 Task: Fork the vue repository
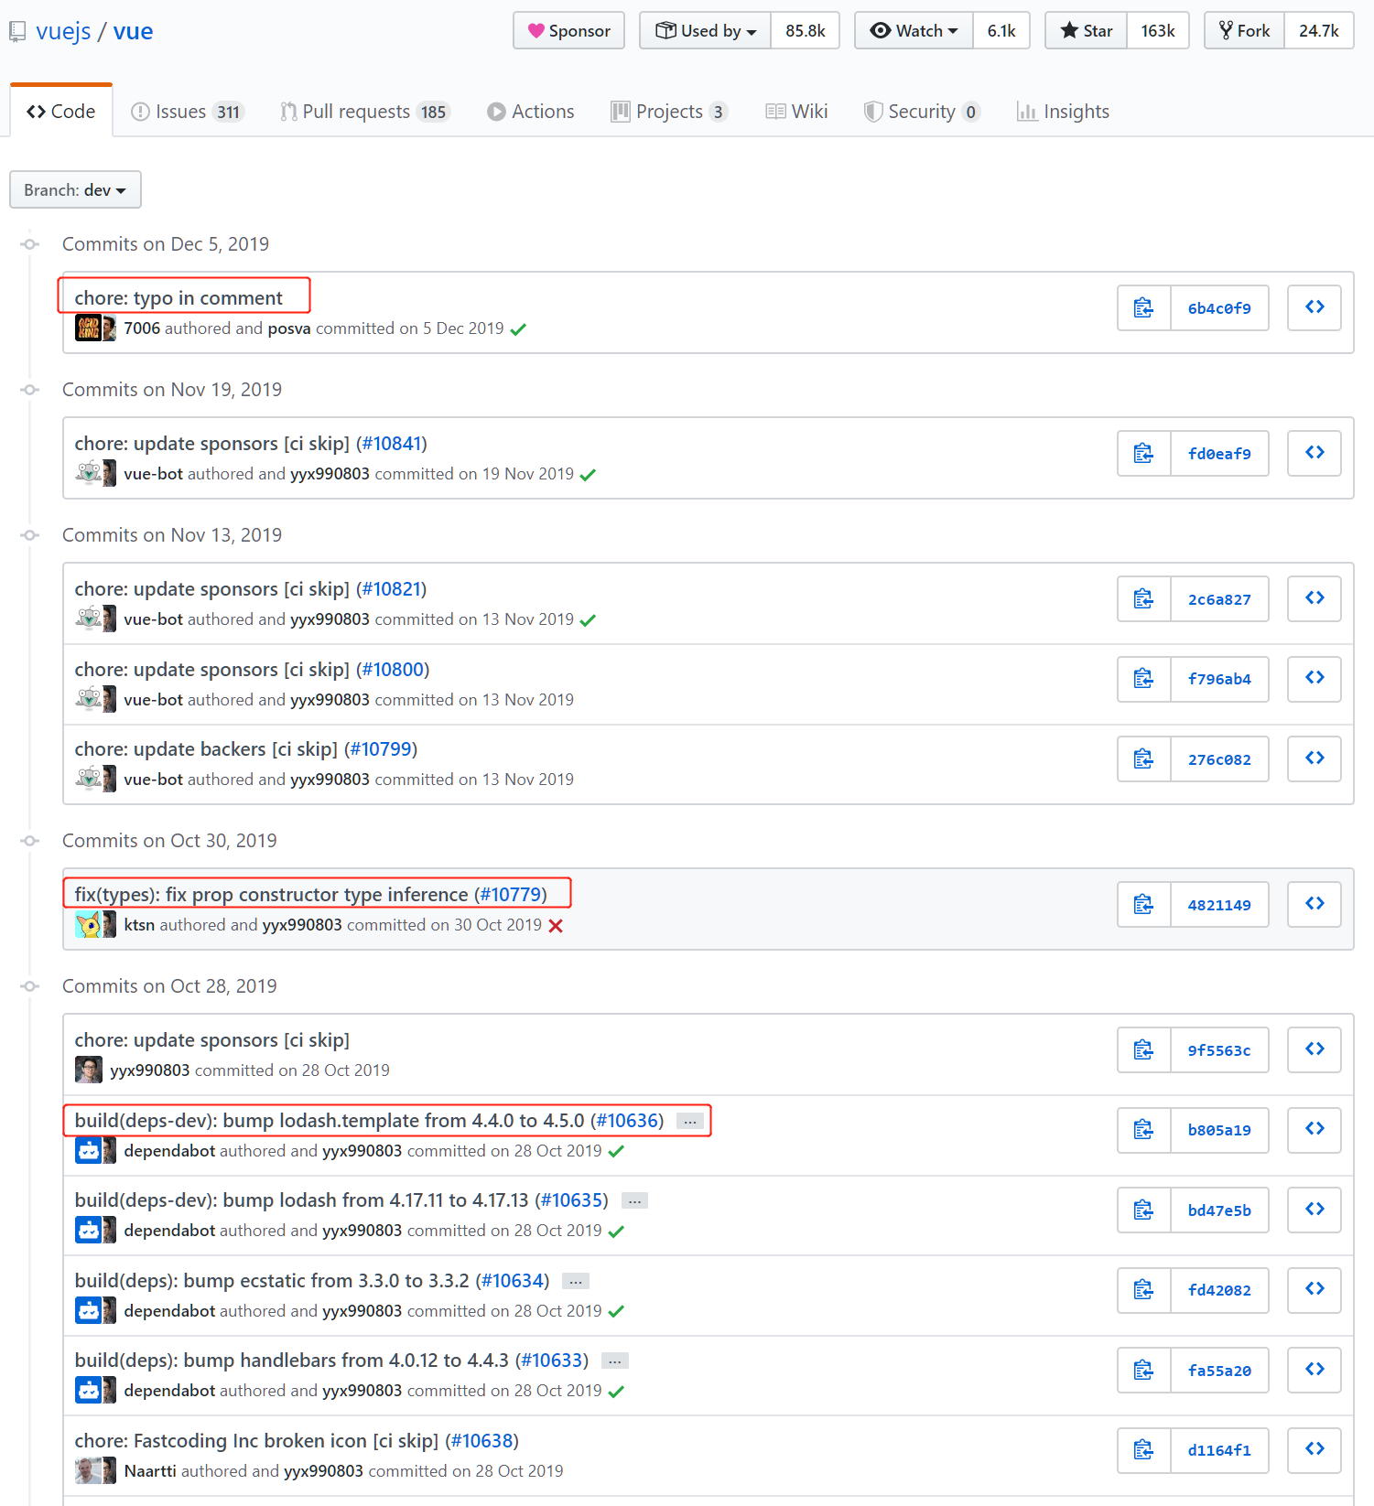[1245, 31]
